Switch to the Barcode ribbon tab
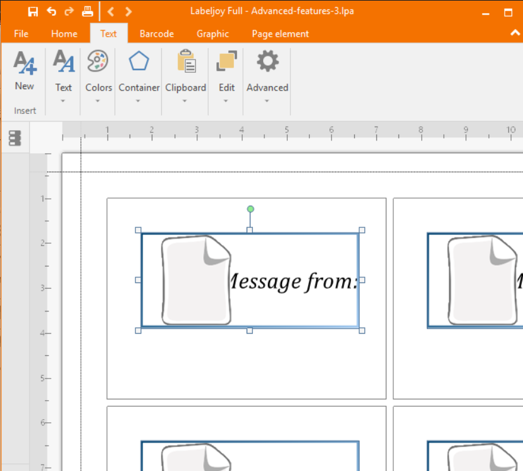This screenshot has width=523, height=471. coord(157,34)
